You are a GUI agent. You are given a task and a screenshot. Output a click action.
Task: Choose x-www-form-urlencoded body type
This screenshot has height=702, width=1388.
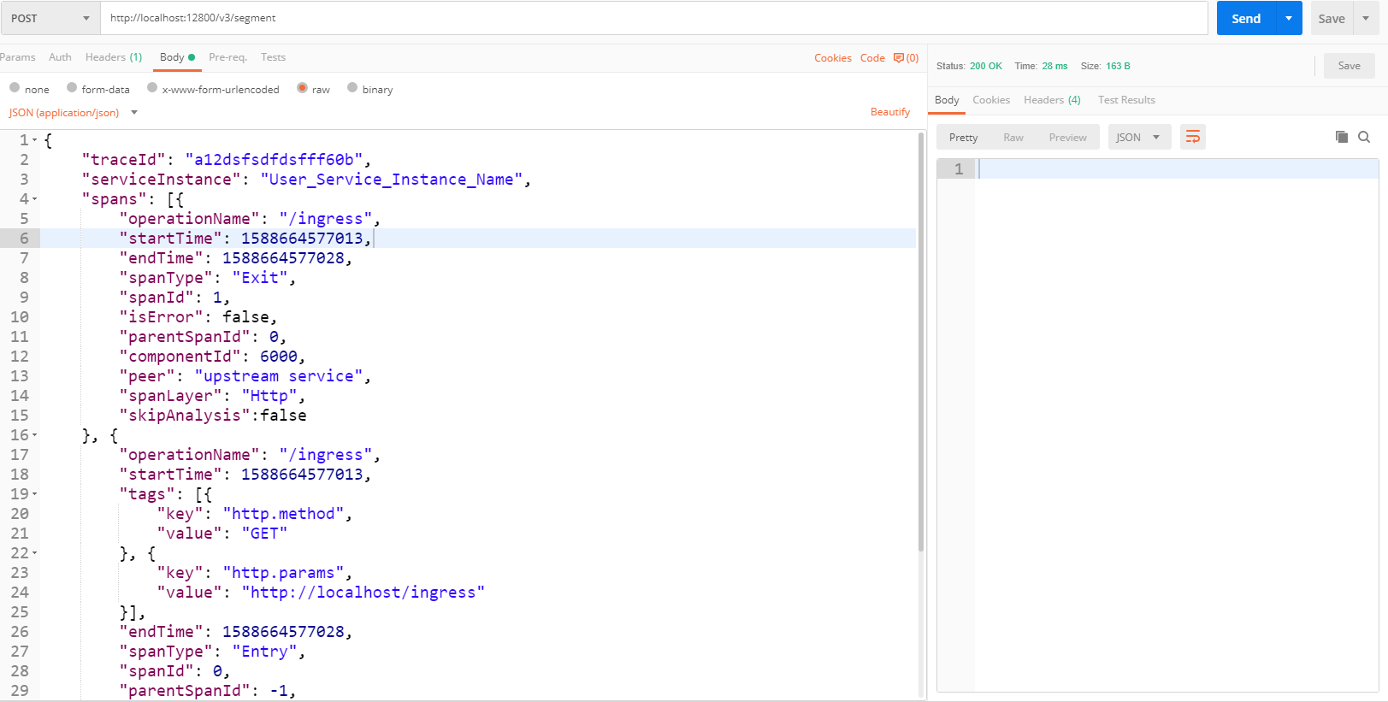pos(152,87)
